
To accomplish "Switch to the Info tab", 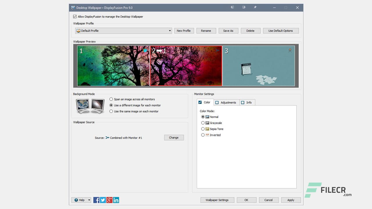I will coord(247,102).
